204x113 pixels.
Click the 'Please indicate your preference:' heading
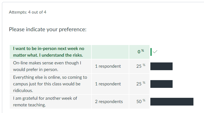click(48, 29)
